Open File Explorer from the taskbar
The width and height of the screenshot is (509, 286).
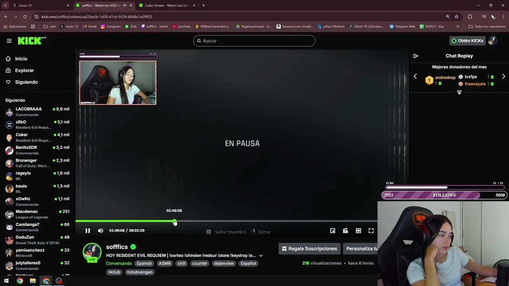(33, 281)
